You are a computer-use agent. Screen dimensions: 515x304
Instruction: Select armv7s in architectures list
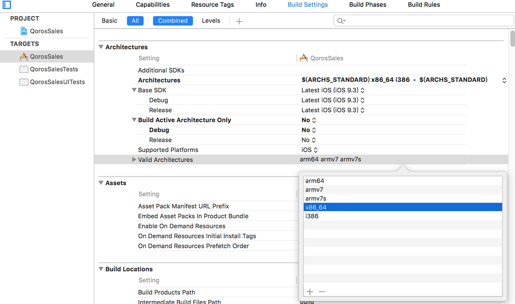click(x=403, y=198)
